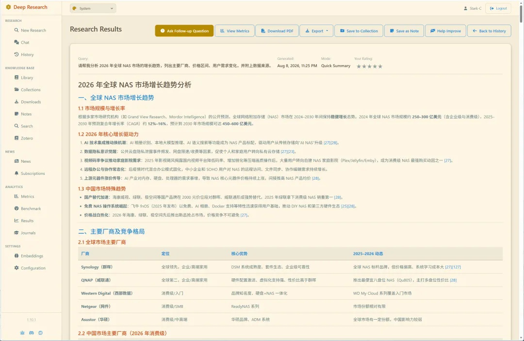Open Notes in the sidebar
This screenshot has width=524, height=341.
(x=23, y=114)
